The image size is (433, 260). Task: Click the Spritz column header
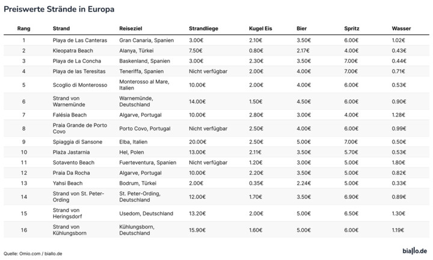point(352,28)
